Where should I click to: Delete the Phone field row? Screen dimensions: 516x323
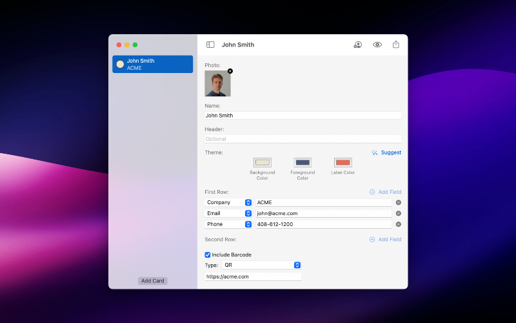398,224
